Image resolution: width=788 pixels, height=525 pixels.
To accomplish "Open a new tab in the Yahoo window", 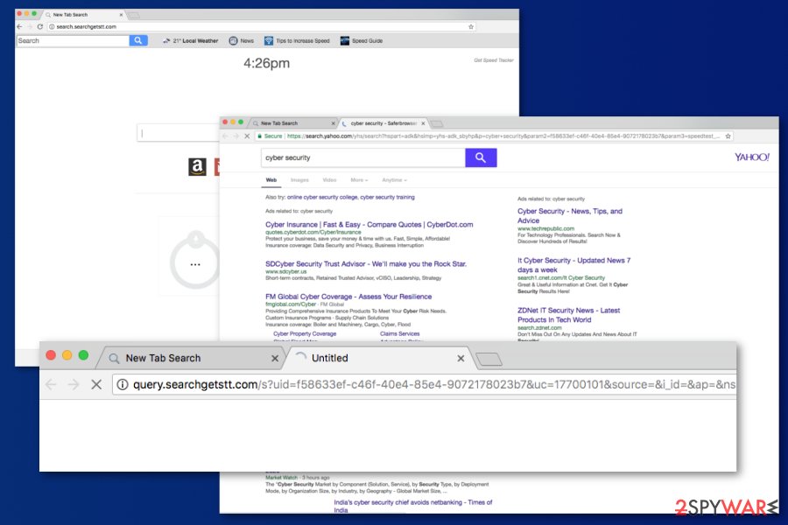I will [x=437, y=123].
